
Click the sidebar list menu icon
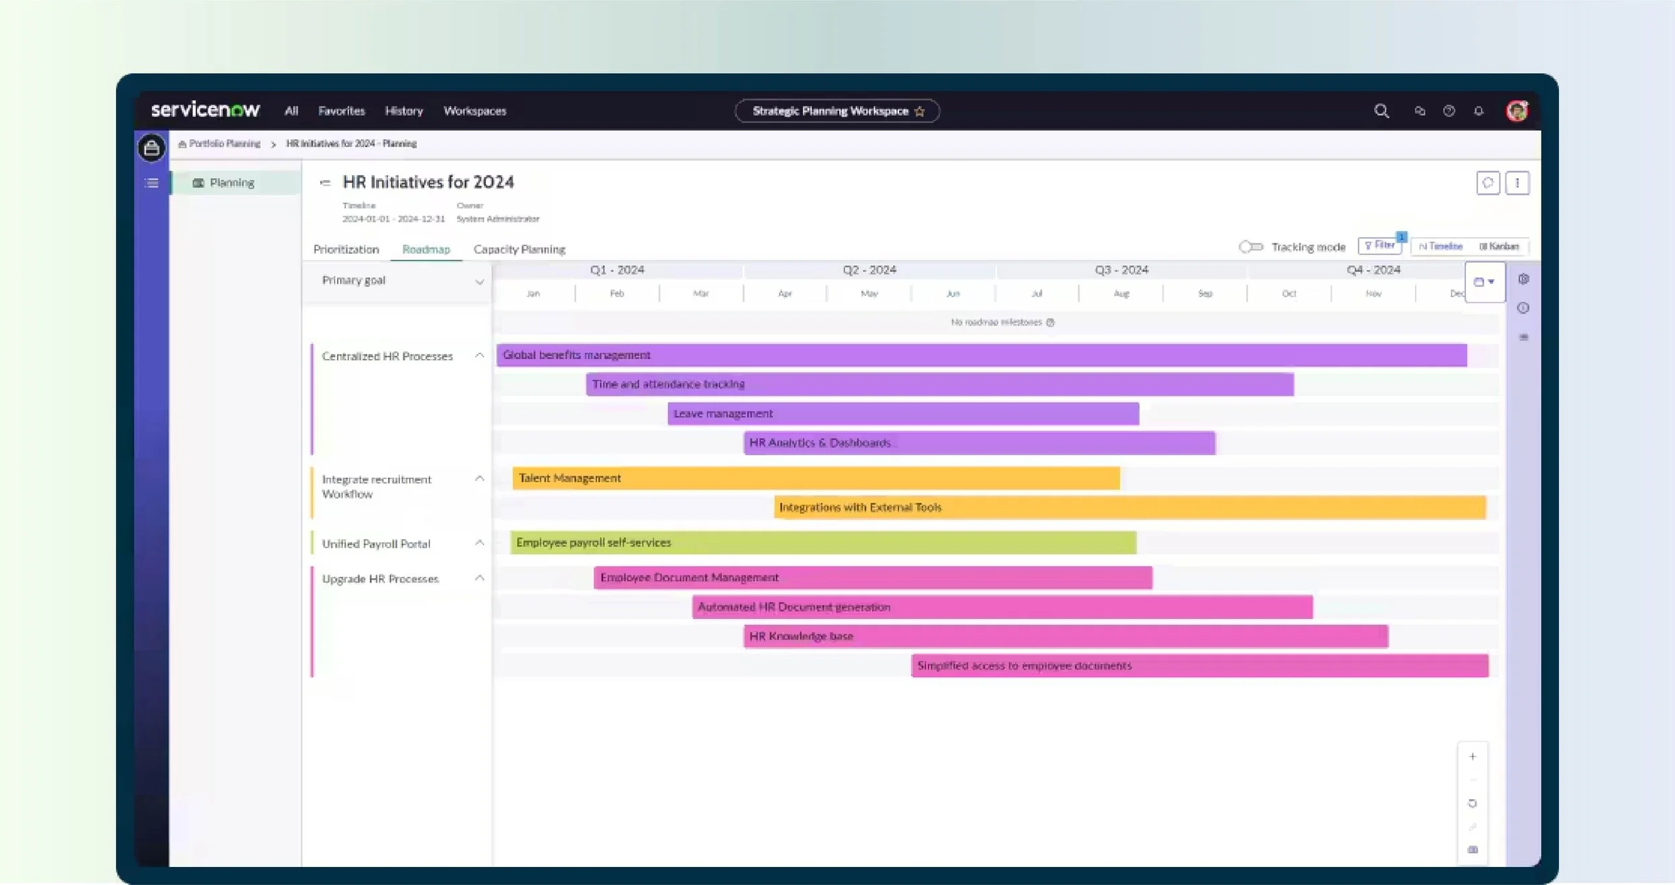(x=152, y=183)
